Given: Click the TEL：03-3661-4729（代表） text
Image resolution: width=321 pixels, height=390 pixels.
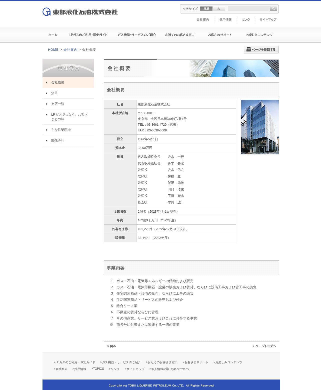Looking at the screenshot, I should pos(158,125).
